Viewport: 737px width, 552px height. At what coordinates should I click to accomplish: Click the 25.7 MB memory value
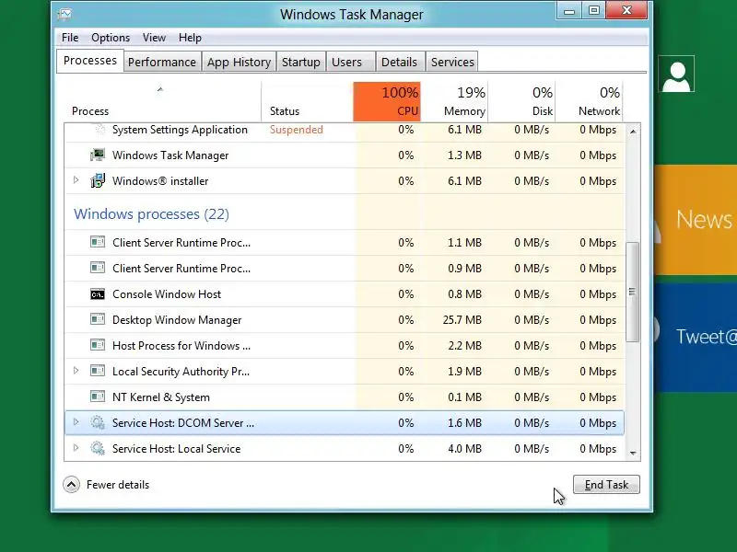(x=462, y=320)
